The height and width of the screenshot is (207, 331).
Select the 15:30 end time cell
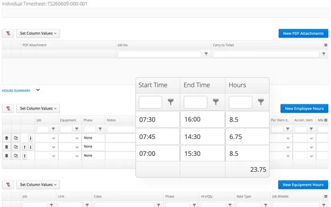point(203,153)
